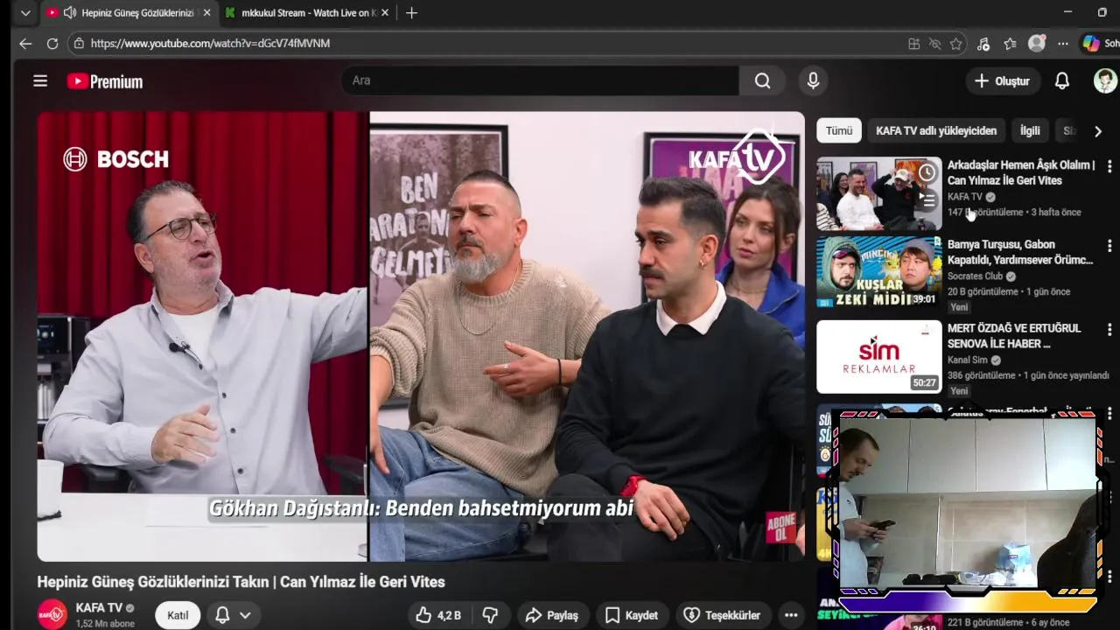Open the Socrates Club channel name
Viewport: 1120px width, 630px height.
tap(976, 276)
